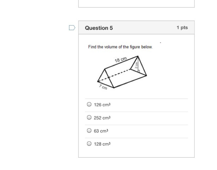
Task: Click the front triangular face of the prism
Action: click(x=105, y=79)
